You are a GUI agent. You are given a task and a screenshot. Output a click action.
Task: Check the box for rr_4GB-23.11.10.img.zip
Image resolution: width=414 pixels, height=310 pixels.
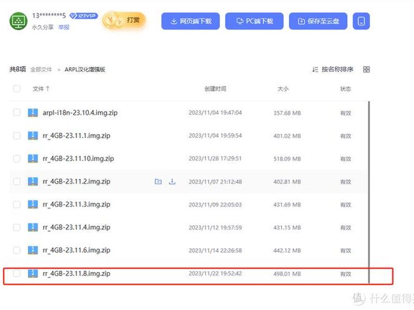point(17,159)
